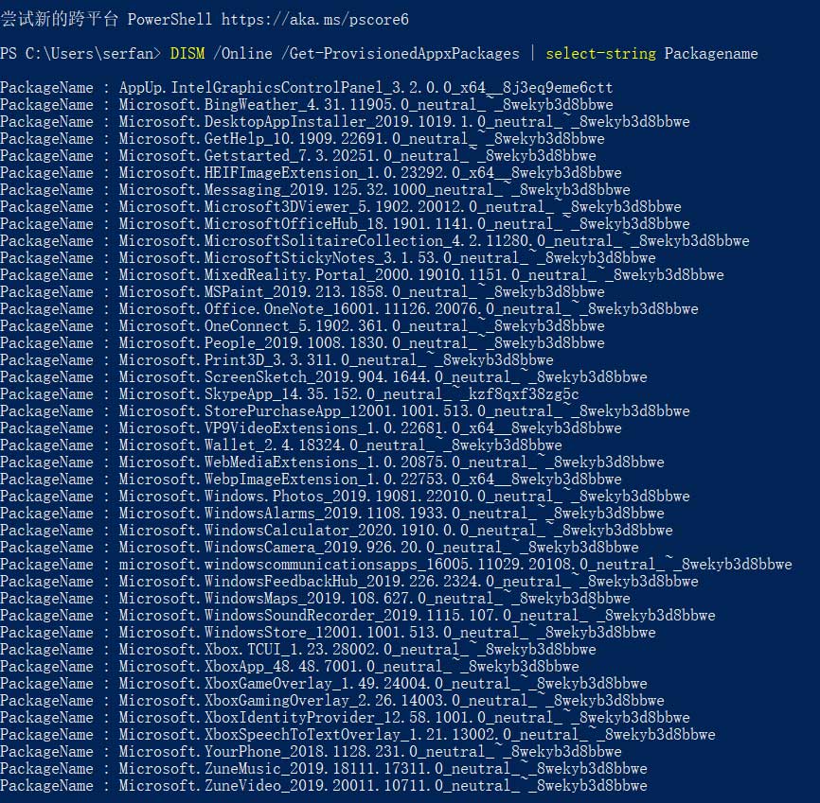820x803 pixels.
Task: Click the Microsoft.DesktopAppInstaller package name
Action: pos(404,122)
